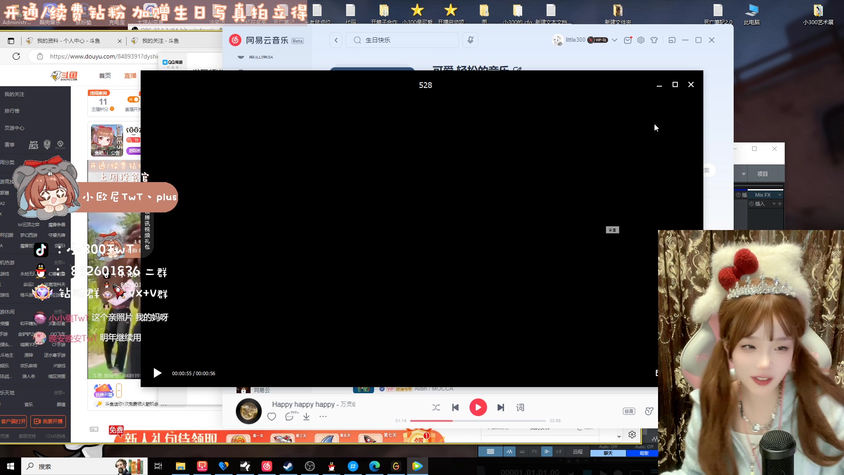Seek in the NetEase song progress bar
The height and width of the screenshot is (475, 844).
(x=478, y=421)
